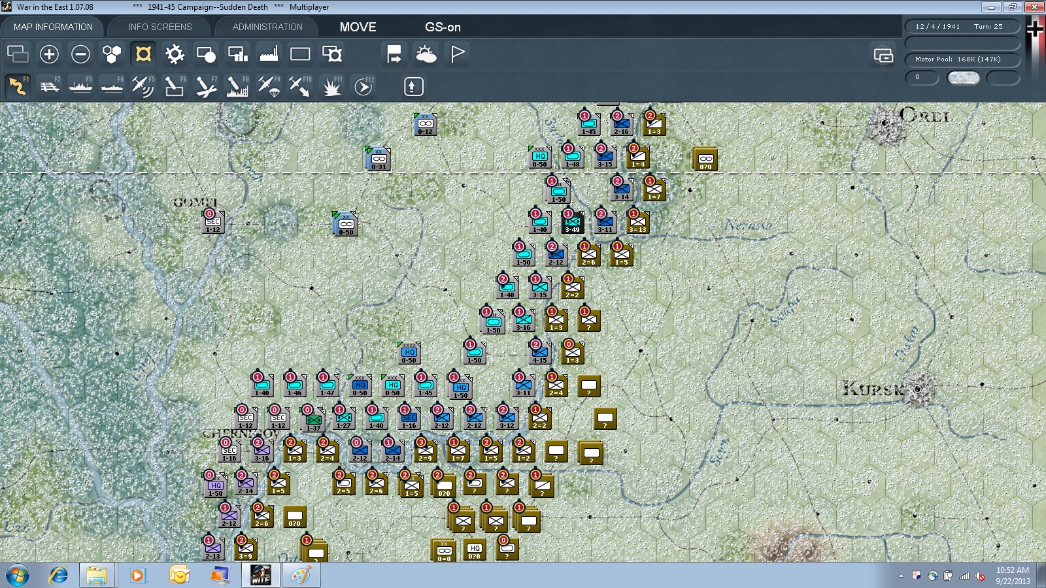Select the F3 naval transport mode
Image resolution: width=1046 pixels, height=588 pixels.
pyautogui.click(x=80, y=86)
